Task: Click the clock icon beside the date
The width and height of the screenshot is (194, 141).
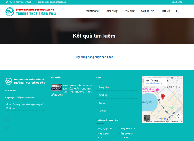Action: pos(7,2)
